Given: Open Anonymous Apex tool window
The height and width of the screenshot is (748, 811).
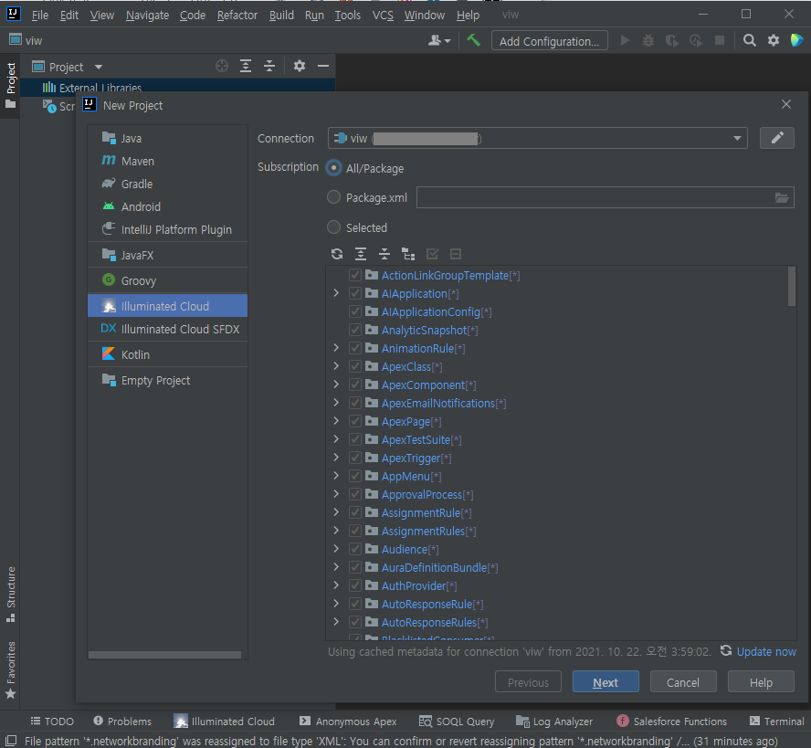Looking at the screenshot, I should pyautogui.click(x=348, y=722).
